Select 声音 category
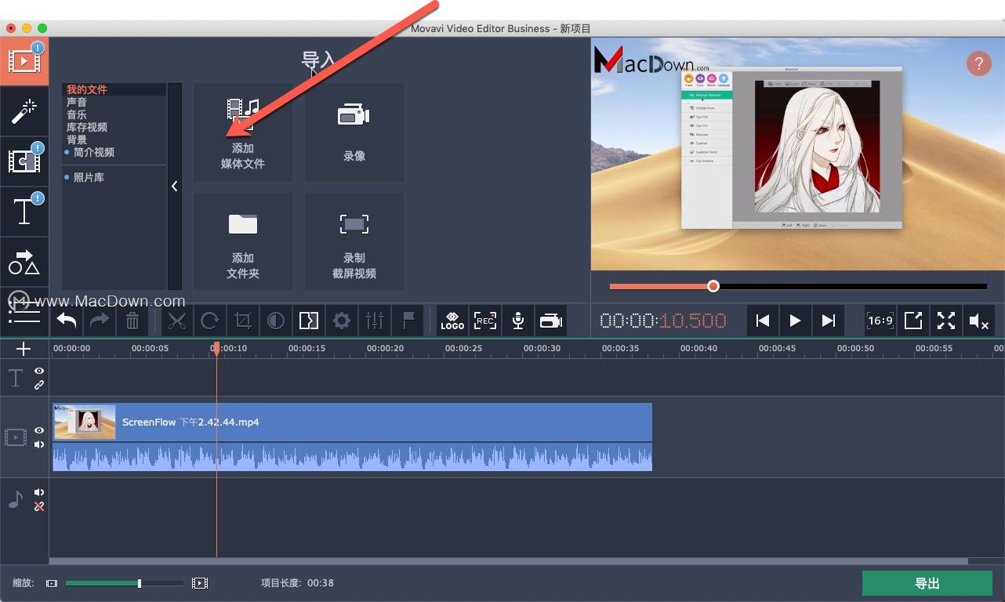This screenshot has width=1005, height=602. coord(77,102)
